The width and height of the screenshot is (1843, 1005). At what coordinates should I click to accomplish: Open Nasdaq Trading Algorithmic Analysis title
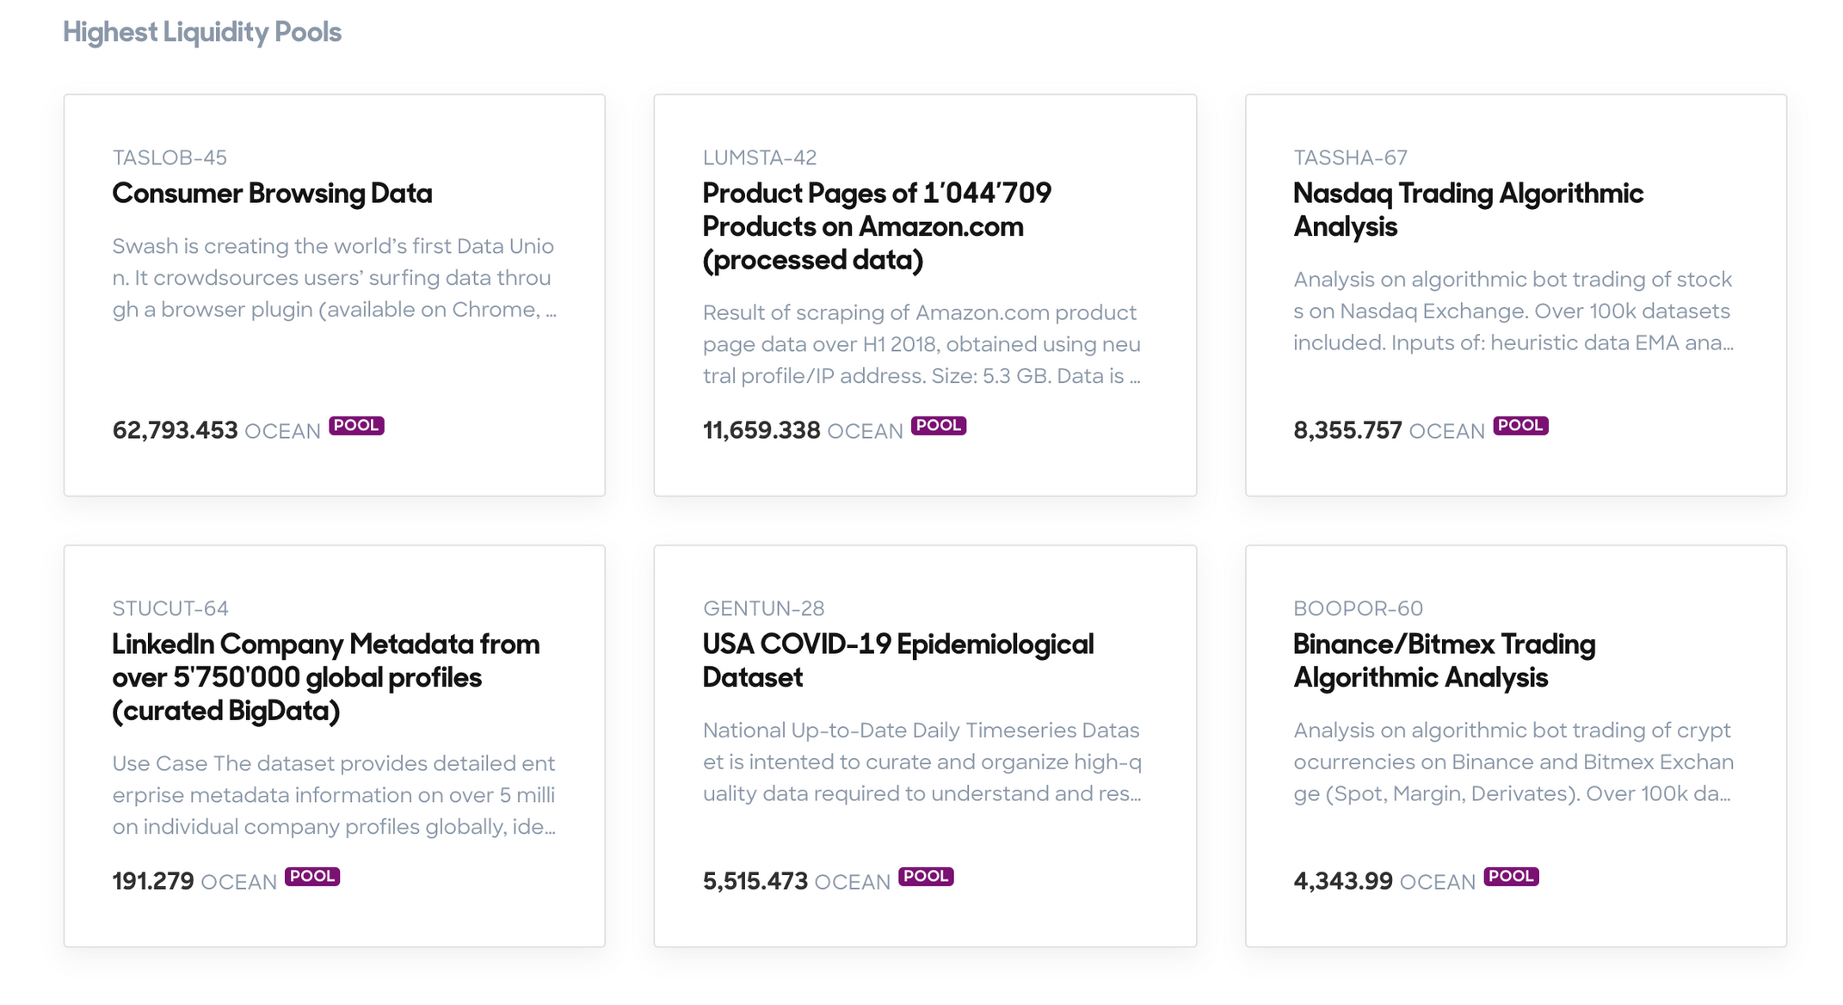[1468, 210]
